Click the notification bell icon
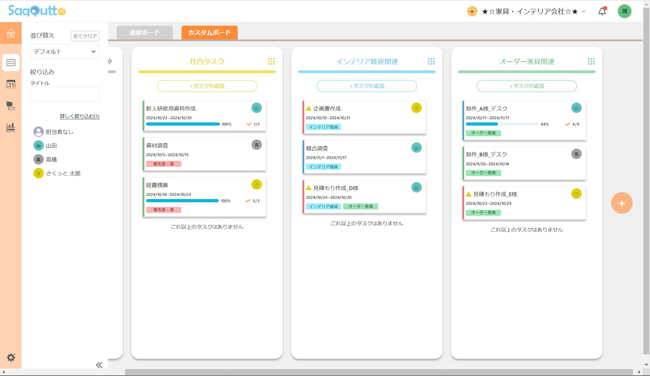650x376 pixels. point(602,12)
